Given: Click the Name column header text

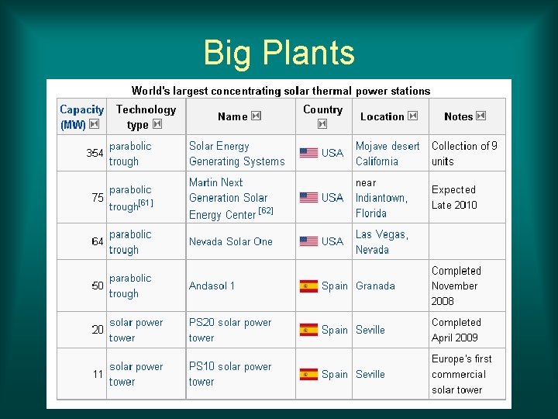Looking at the screenshot, I should coord(232,116).
